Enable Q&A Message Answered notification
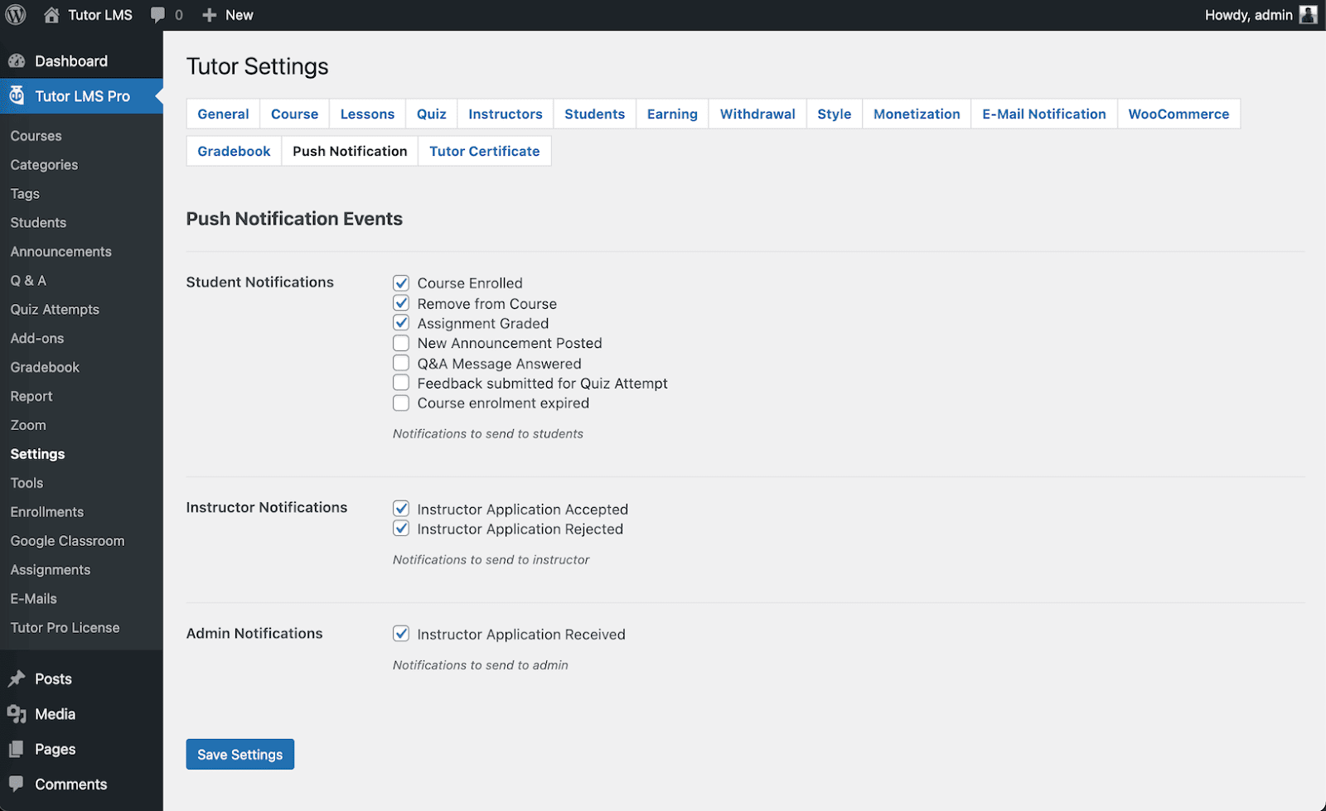The height and width of the screenshot is (811, 1326). point(401,363)
